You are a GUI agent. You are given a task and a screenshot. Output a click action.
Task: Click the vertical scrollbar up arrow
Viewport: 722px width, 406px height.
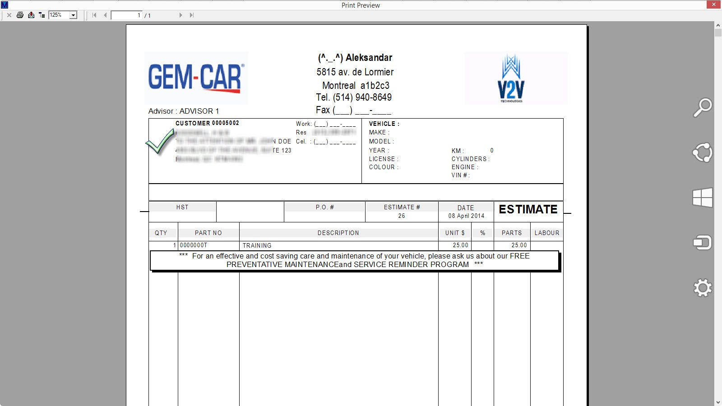coord(718,26)
